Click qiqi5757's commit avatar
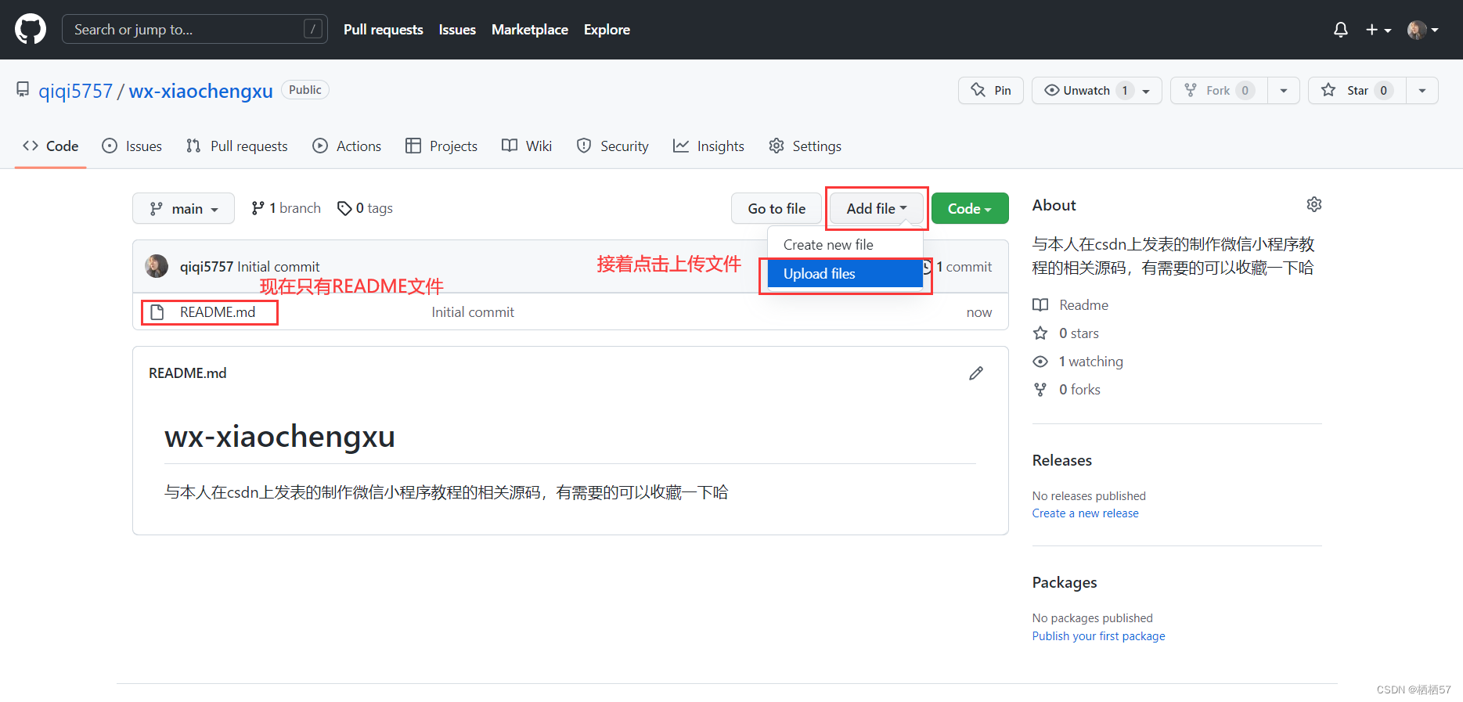The image size is (1463, 702). pos(157,266)
